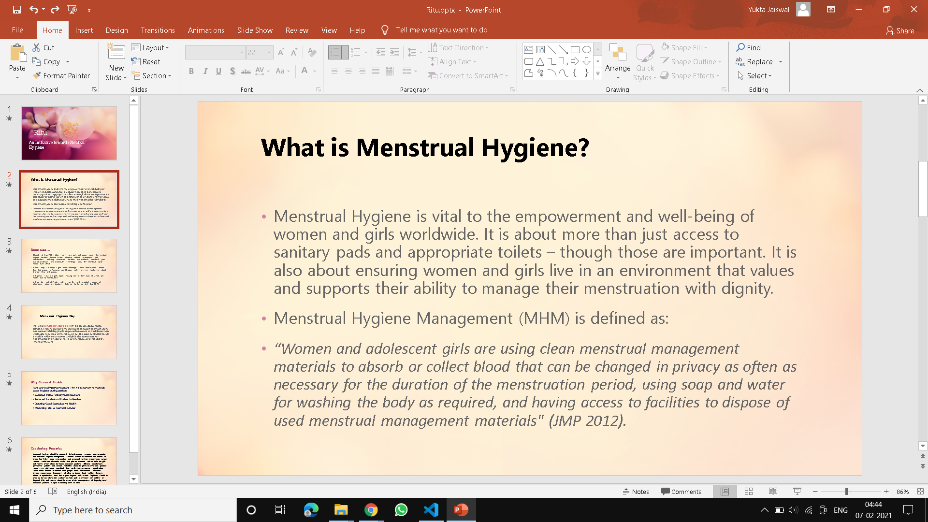Image resolution: width=928 pixels, height=522 pixels.
Task: Open the Section dropdown menu
Action: (x=151, y=75)
